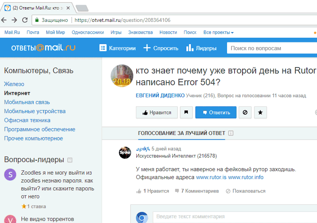Screen dimensions: 317x223
Task: Open the www.rutor.is link
Action: (x=211, y=177)
